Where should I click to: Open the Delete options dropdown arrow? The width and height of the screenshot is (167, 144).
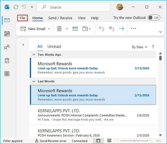click(x=67, y=29)
